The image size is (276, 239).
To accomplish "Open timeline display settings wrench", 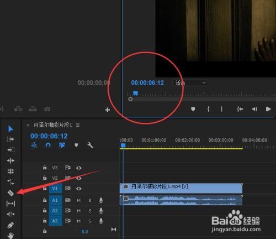I will pyautogui.click(x=90, y=146).
